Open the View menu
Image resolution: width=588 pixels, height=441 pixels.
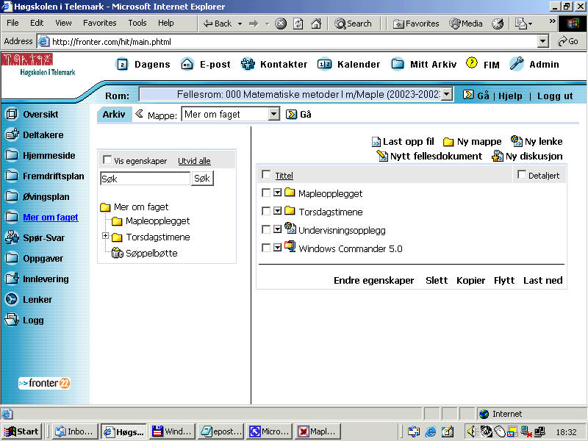[x=63, y=24]
